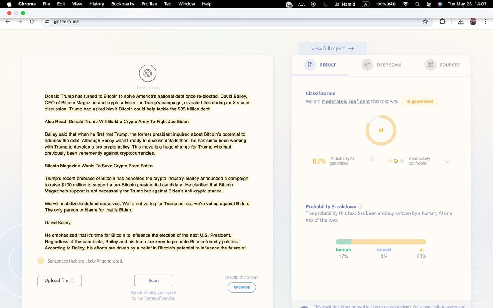This screenshot has height=308, width=493.
Task: Click the ai probability donut chart
Action: point(381,130)
